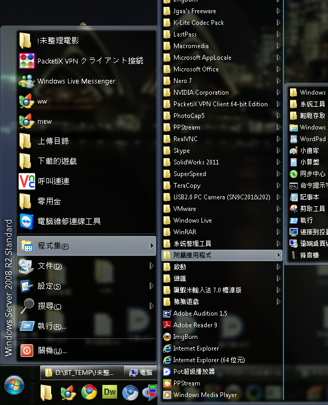Open 下載的遊戲 pinned folder
This screenshot has height=405, width=328.
tap(86, 161)
